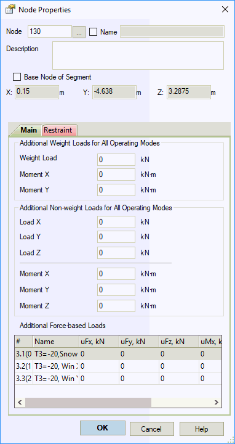Click row number cell 3.2(1
The image size is (235, 444).
pos(24,366)
